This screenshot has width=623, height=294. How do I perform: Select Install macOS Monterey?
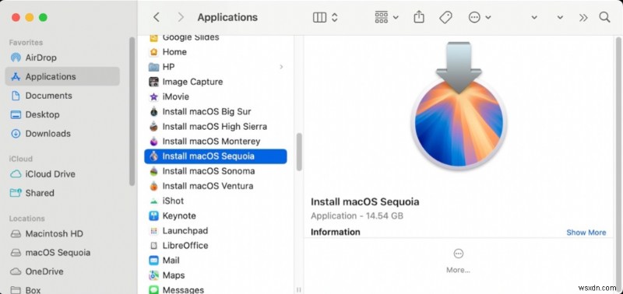(216, 142)
